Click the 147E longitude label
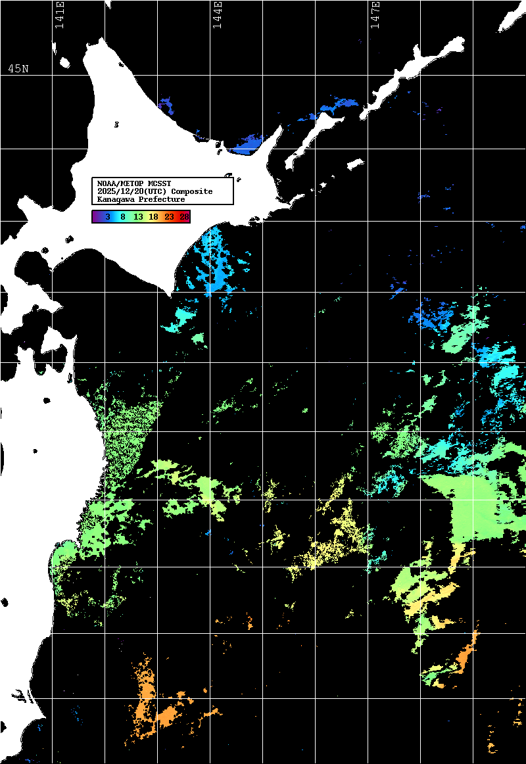Viewport: 526px width, 764px height. [x=375, y=16]
